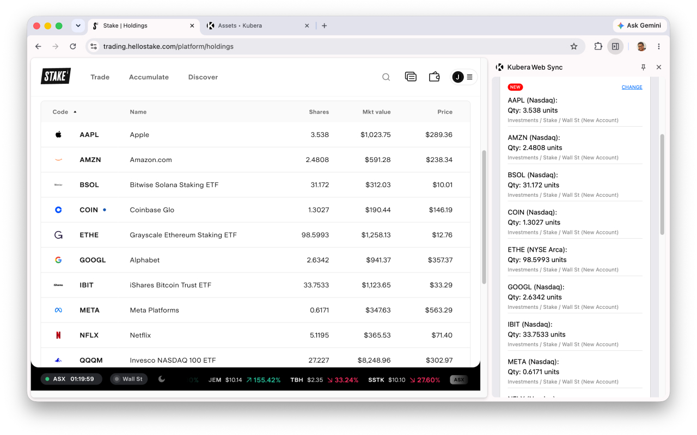View site information icon in address bar
The image size is (697, 435).
(94, 47)
